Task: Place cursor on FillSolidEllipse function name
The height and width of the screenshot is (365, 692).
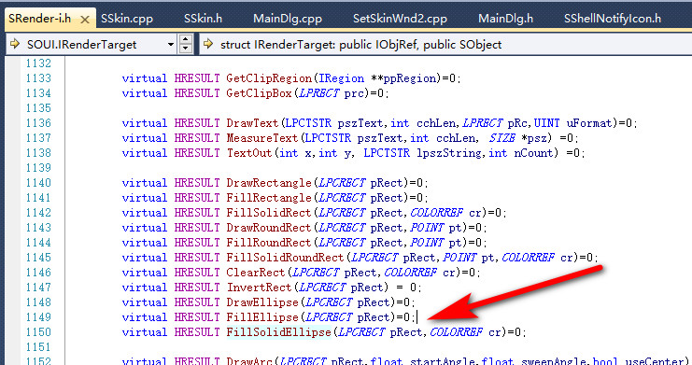Action: (278, 332)
